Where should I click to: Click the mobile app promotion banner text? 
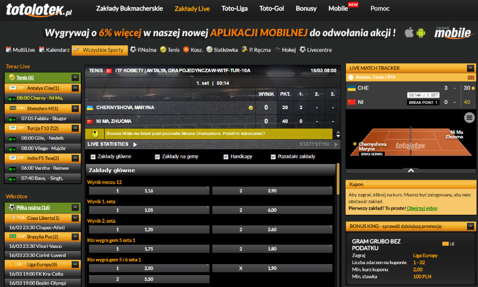pyautogui.click(x=220, y=32)
